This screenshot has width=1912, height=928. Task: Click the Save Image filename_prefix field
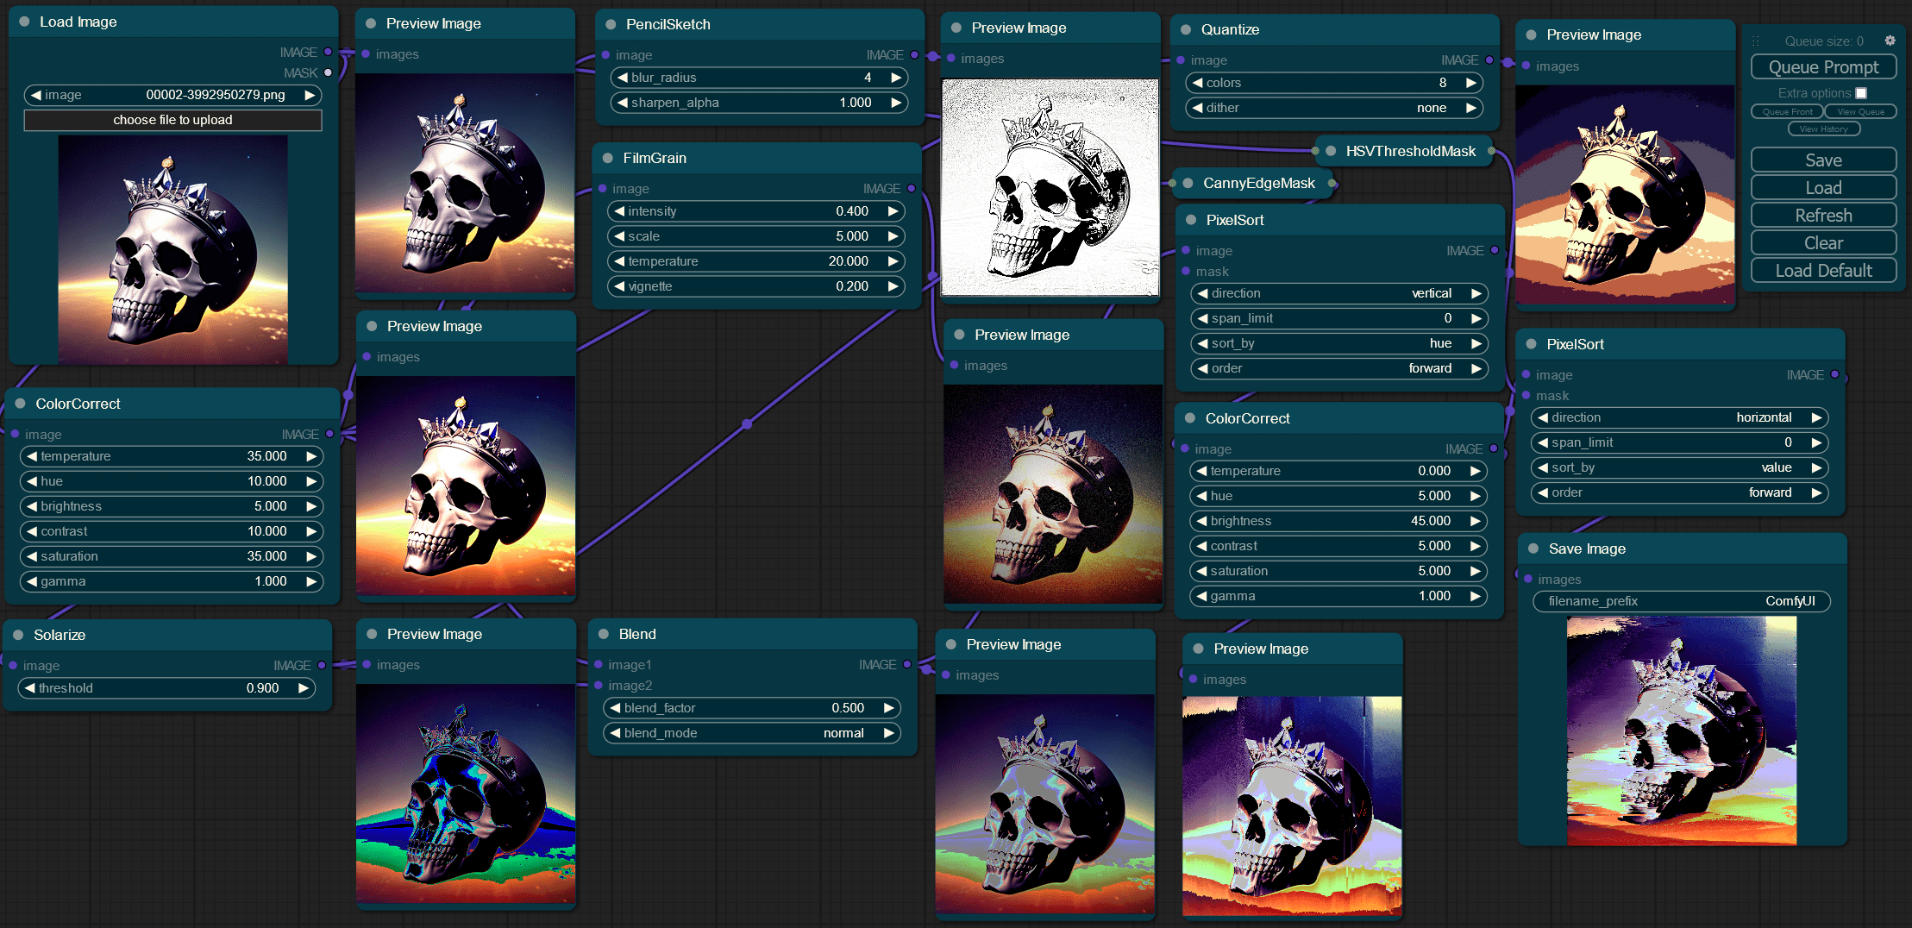point(1681,601)
